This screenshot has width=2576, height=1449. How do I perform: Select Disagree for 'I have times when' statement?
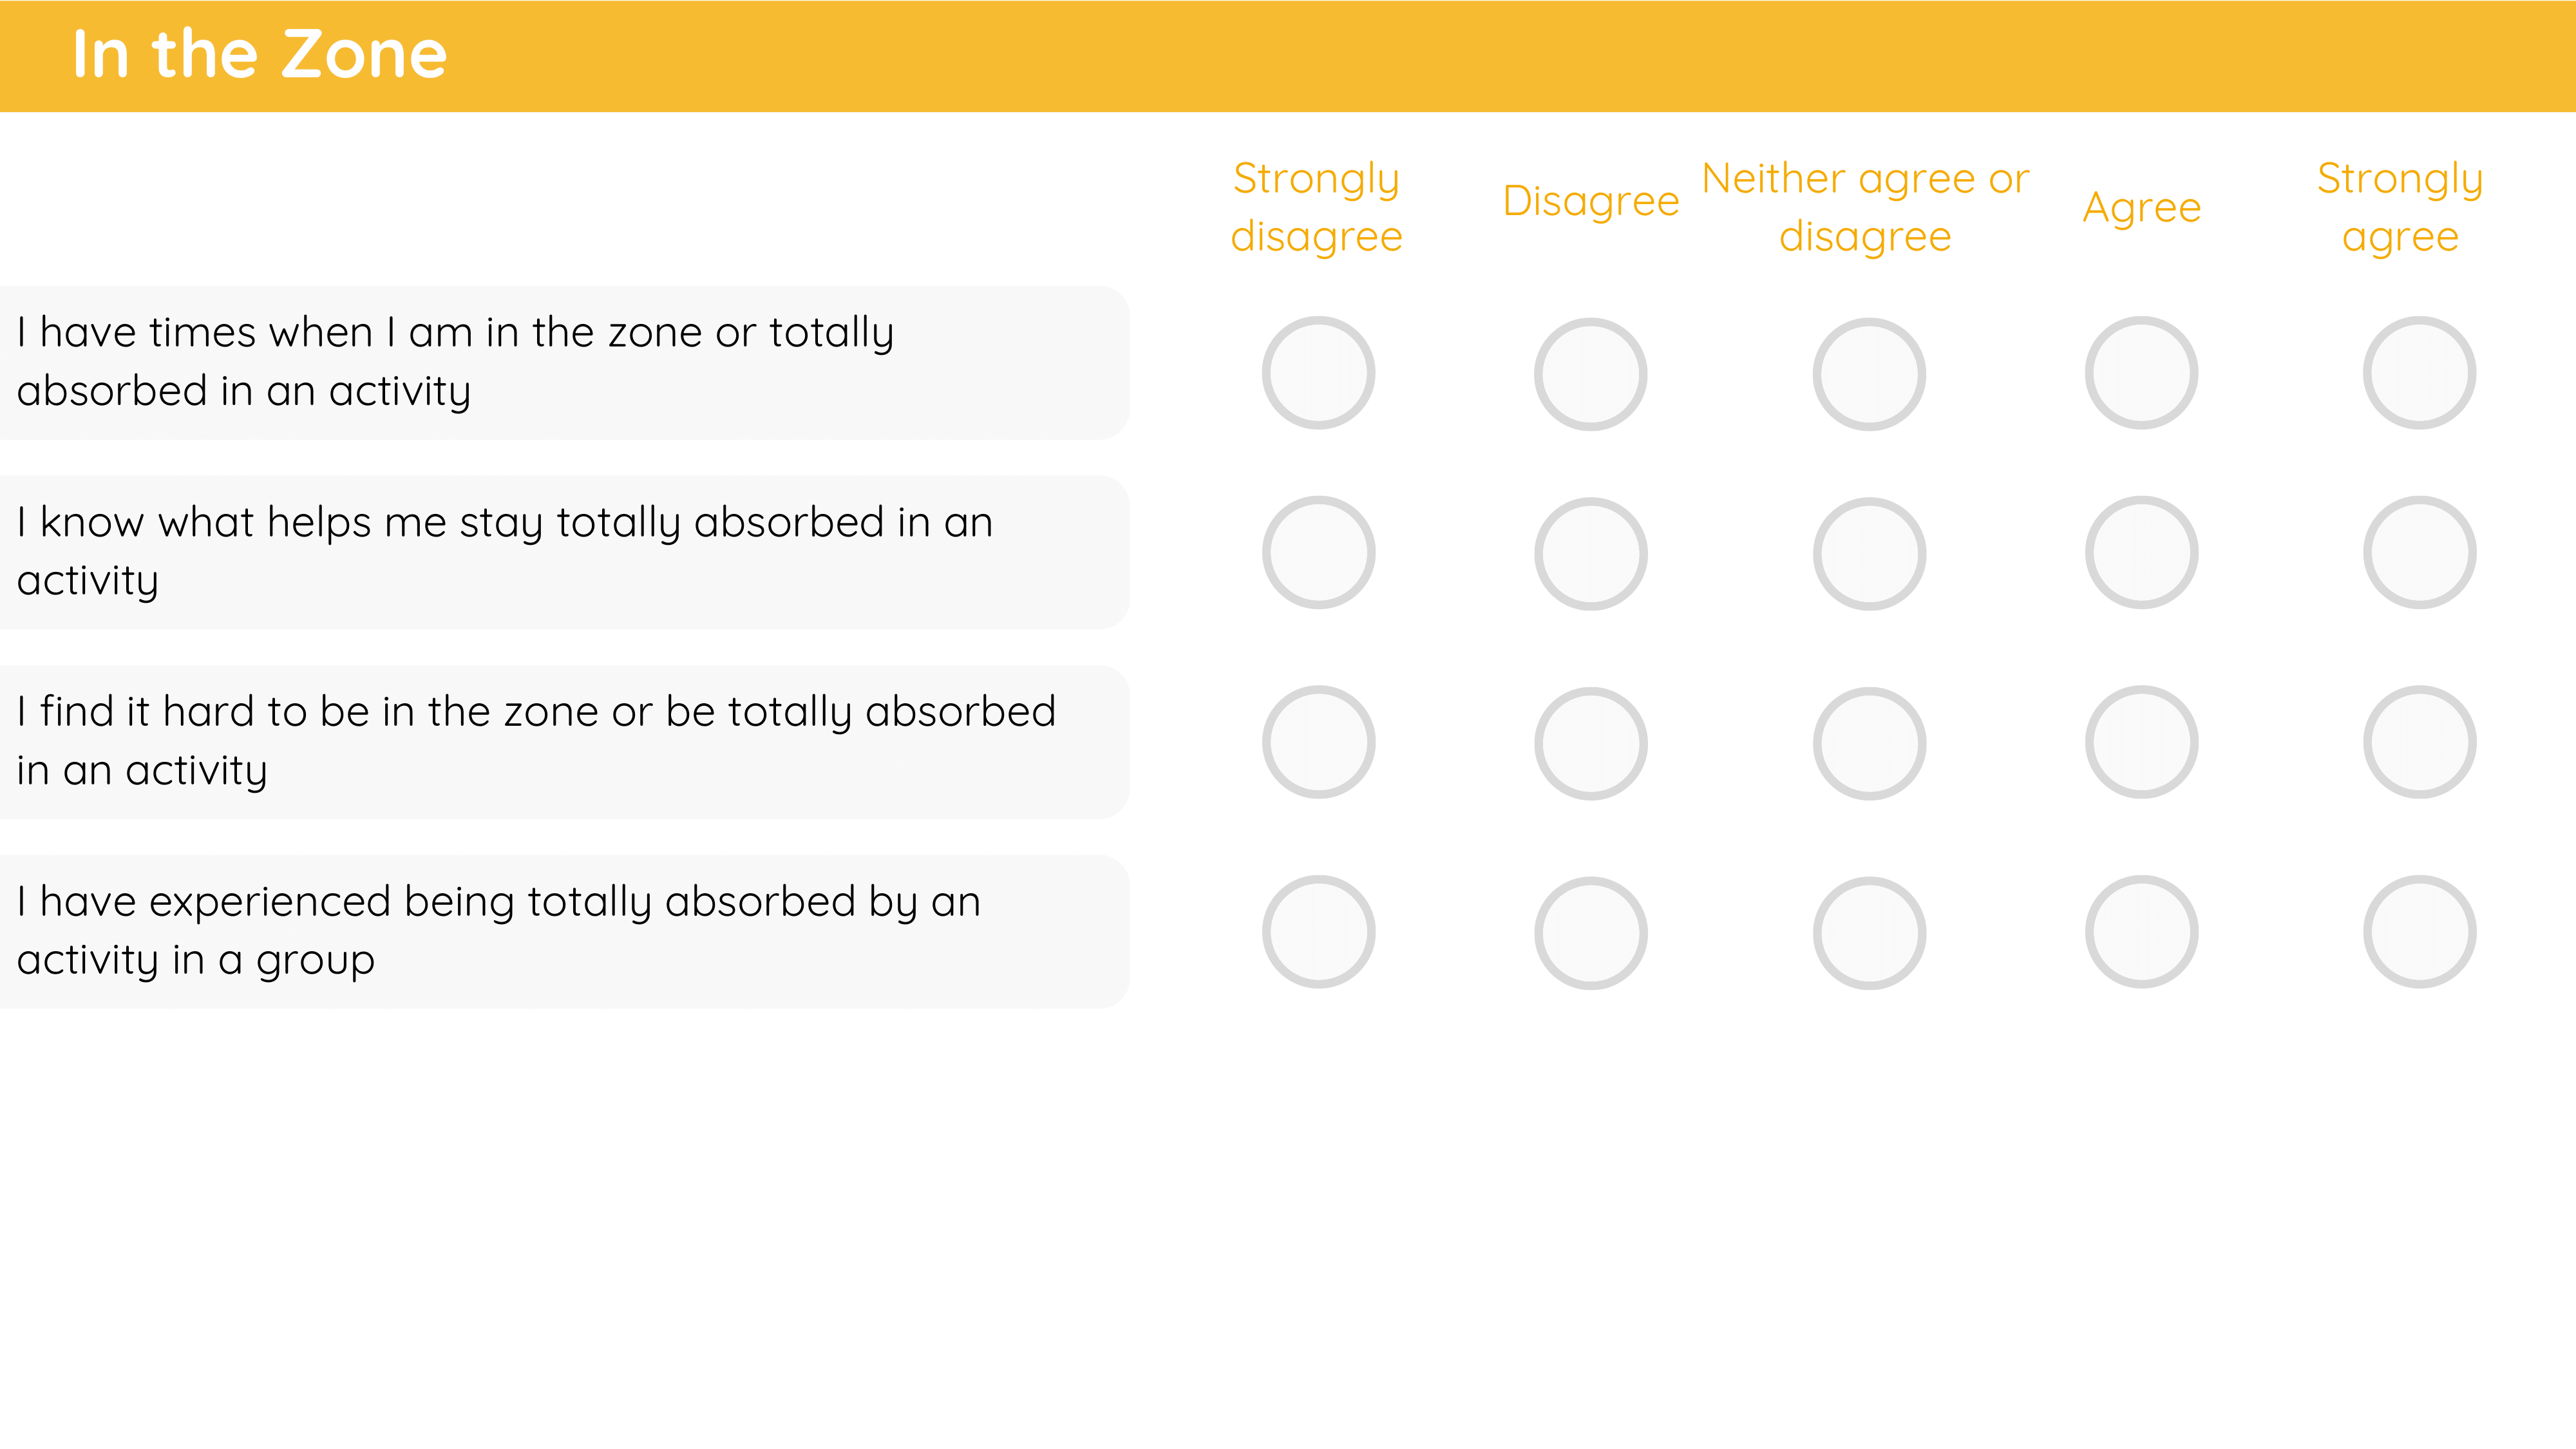click(x=1590, y=374)
